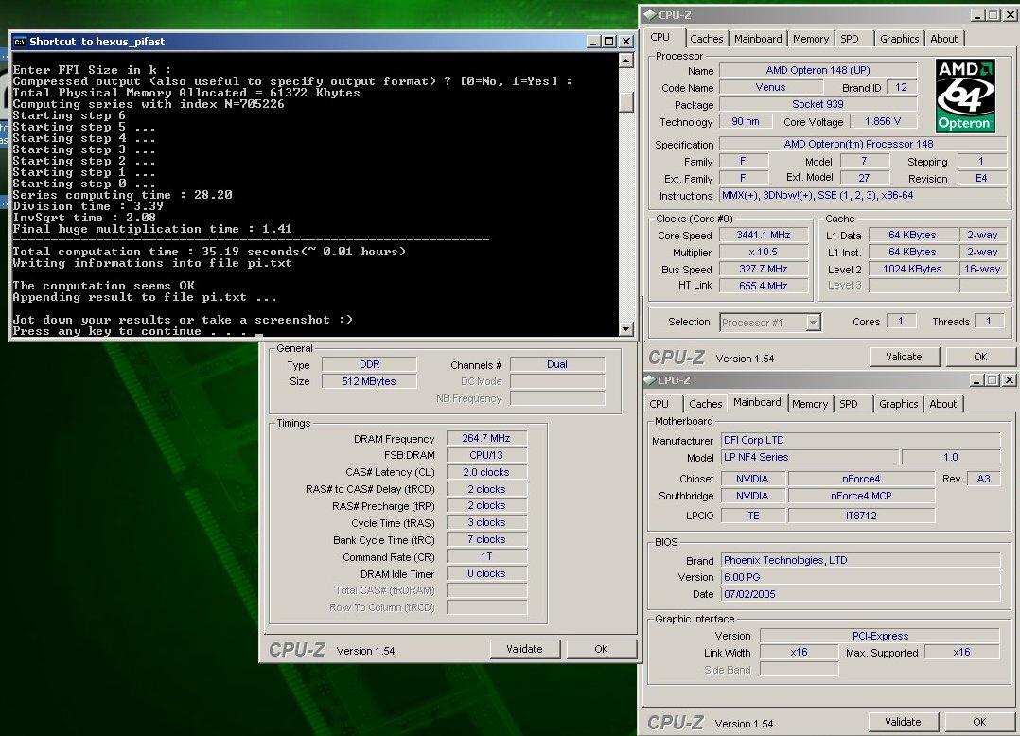Viewport: 1020px width, 736px height.
Task: Click the command prompt scrollbar thumb
Action: (625, 101)
